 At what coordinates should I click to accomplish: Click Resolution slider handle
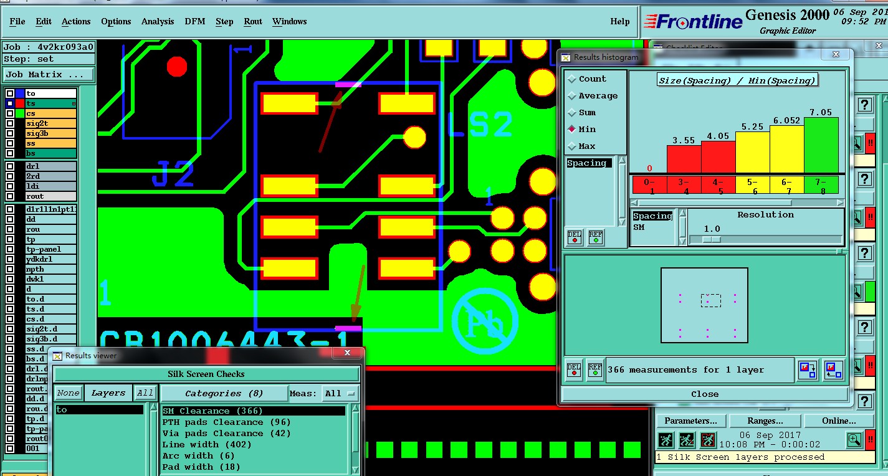711,239
